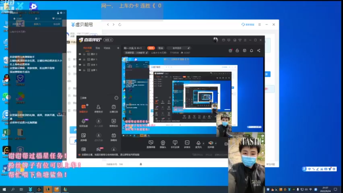Click the plus icon to add a scene
The height and width of the screenshot is (193, 343).
118,48
